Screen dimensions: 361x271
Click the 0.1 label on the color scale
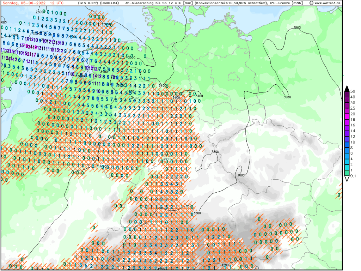coord(353,176)
